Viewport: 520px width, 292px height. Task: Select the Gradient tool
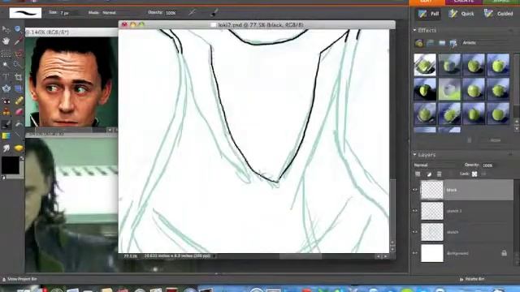point(6,136)
